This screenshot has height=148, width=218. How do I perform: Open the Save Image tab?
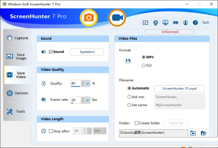(x=17, y=57)
